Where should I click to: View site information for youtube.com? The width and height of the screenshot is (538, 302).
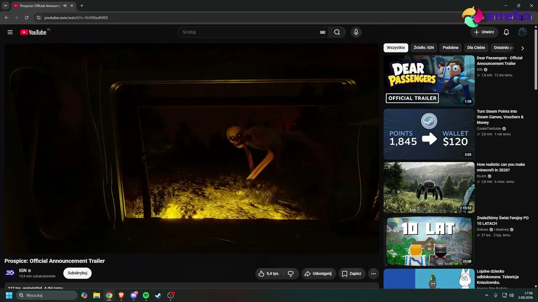pyautogui.click(x=38, y=18)
